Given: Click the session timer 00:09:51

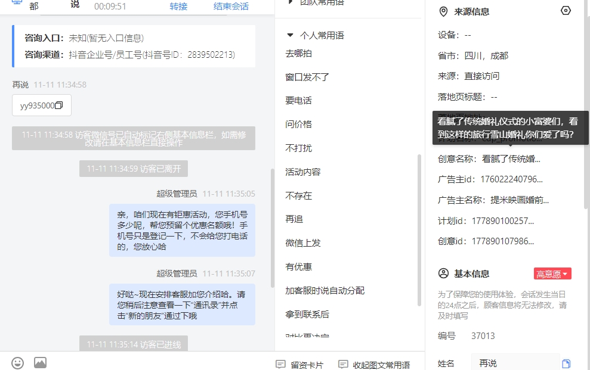Looking at the screenshot, I should (110, 7).
